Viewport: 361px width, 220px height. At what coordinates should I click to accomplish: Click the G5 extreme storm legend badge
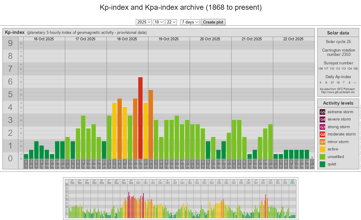322,112
